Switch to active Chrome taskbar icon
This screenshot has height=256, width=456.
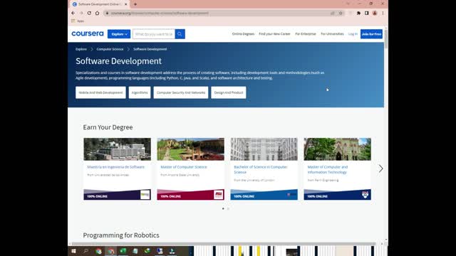point(111,251)
